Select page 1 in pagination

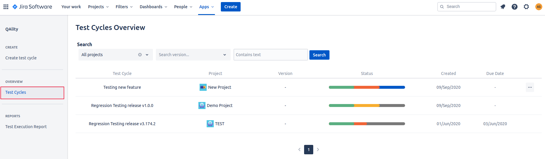[309, 150]
